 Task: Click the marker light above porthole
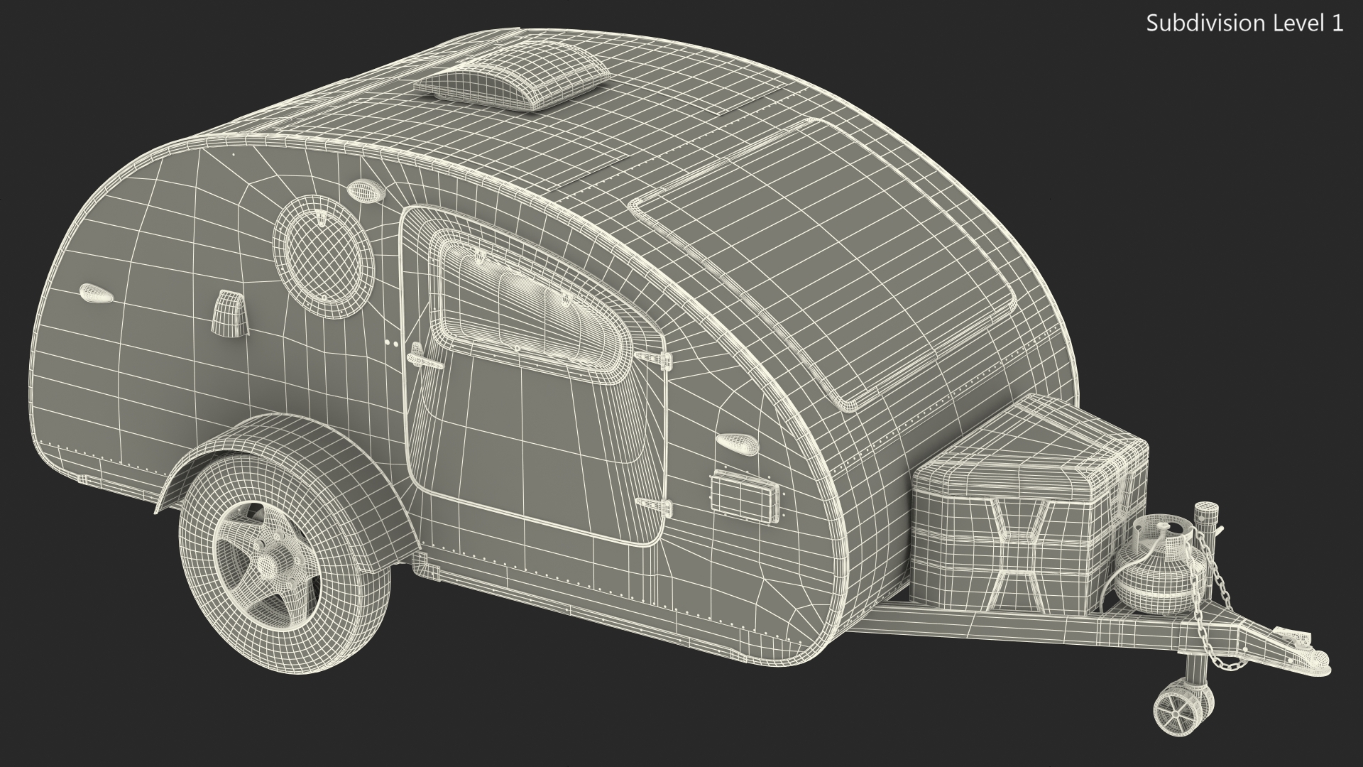[367, 190]
